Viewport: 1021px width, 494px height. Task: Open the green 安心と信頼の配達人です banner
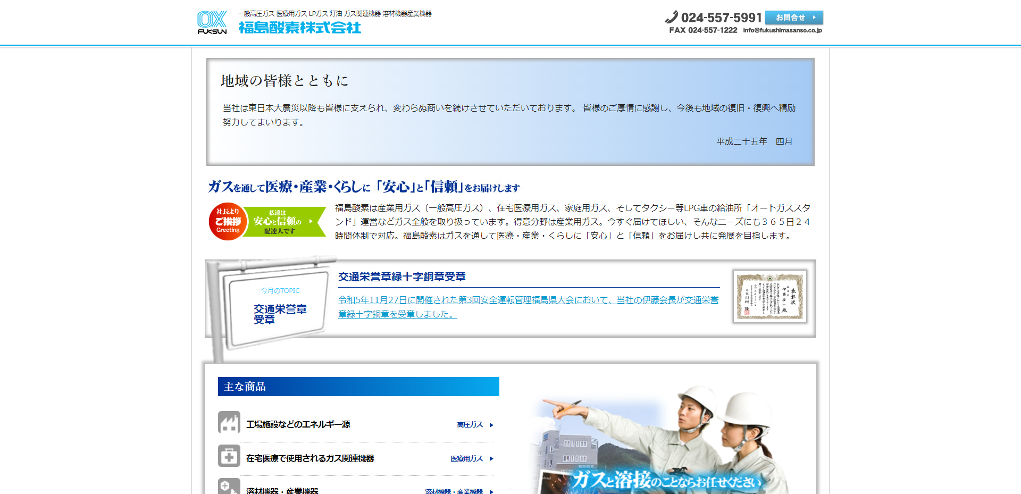(285, 222)
